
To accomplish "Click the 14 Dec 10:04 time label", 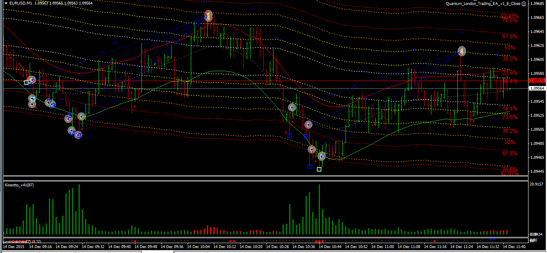I will [198, 247].
